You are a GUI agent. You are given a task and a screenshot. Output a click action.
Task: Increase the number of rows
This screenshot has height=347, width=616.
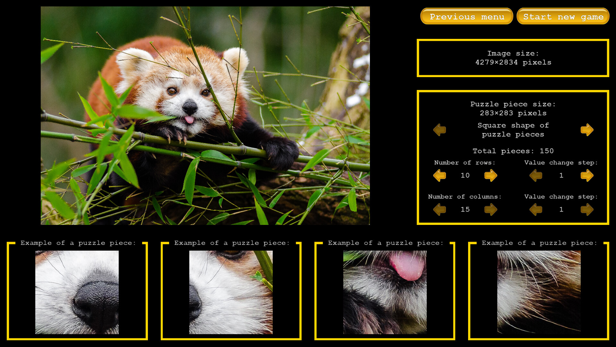(x=490, y=175)
